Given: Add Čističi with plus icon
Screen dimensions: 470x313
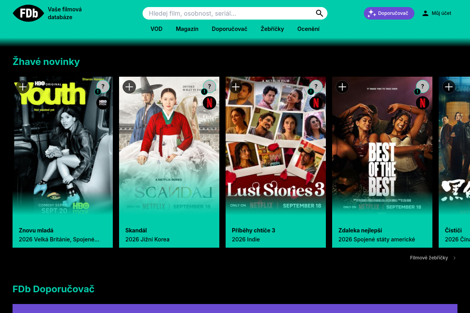Looking at the screenshot, I should click(449, 87).
